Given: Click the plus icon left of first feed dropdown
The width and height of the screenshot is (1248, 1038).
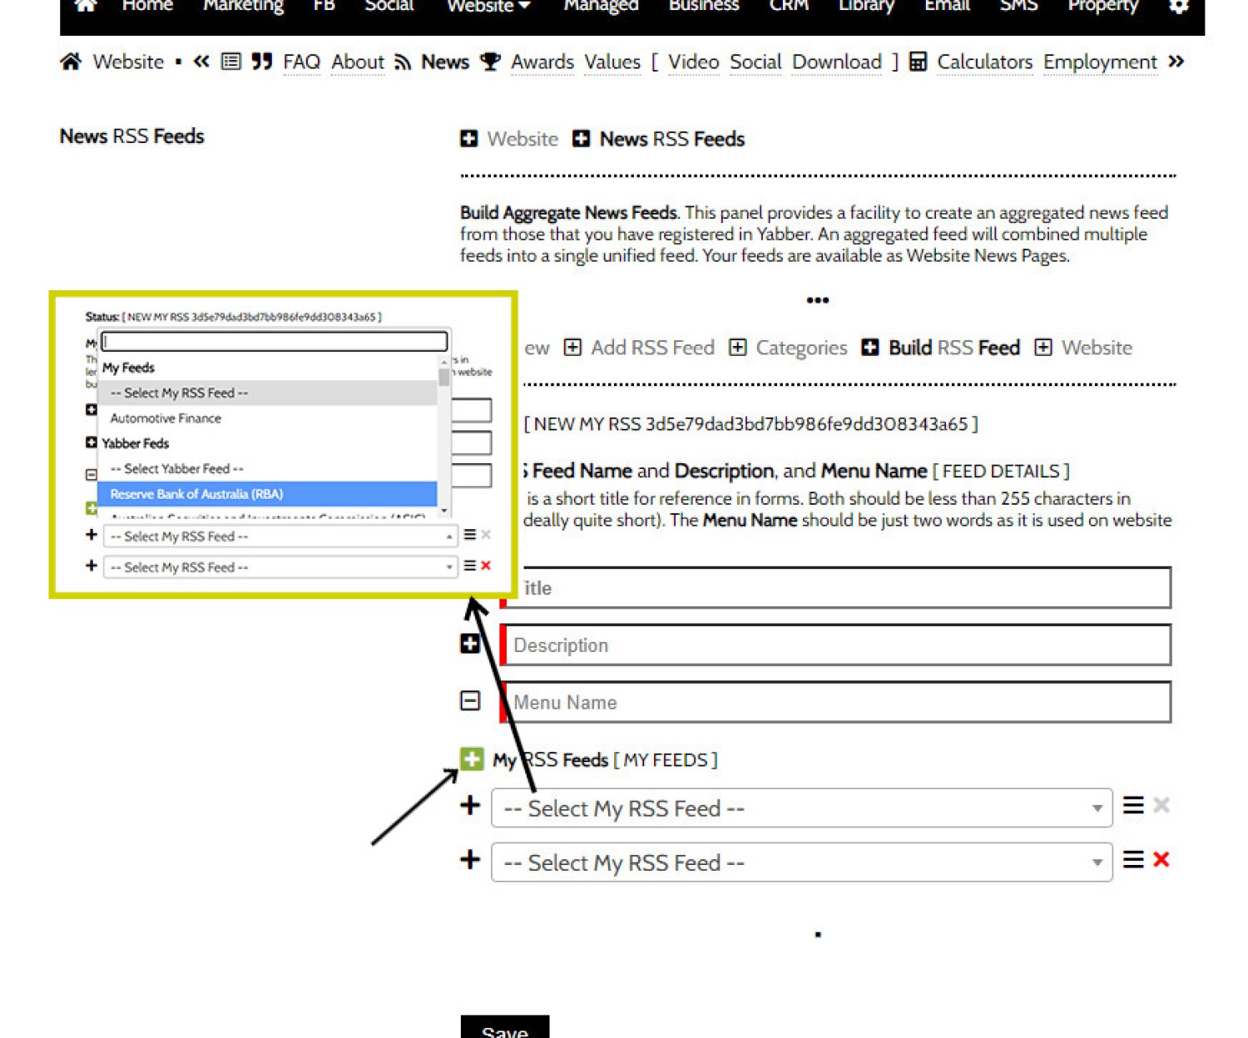Looking at the screenshot, I should 470,805.
